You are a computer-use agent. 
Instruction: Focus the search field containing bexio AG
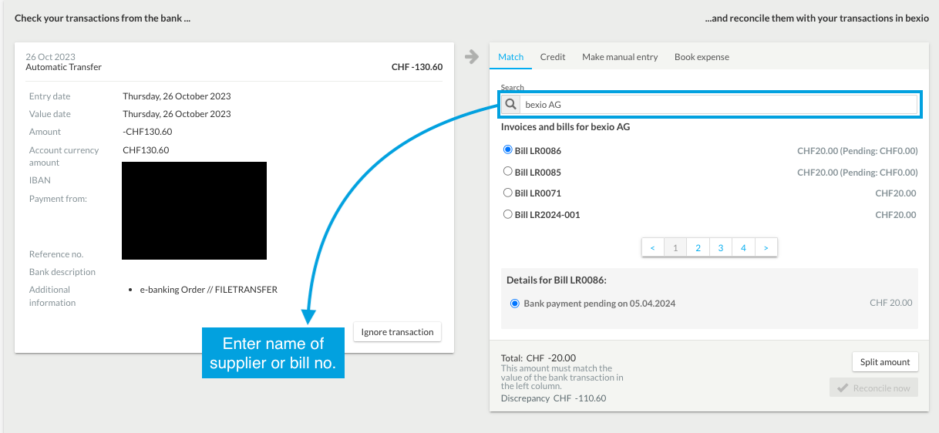pos(719,104)
